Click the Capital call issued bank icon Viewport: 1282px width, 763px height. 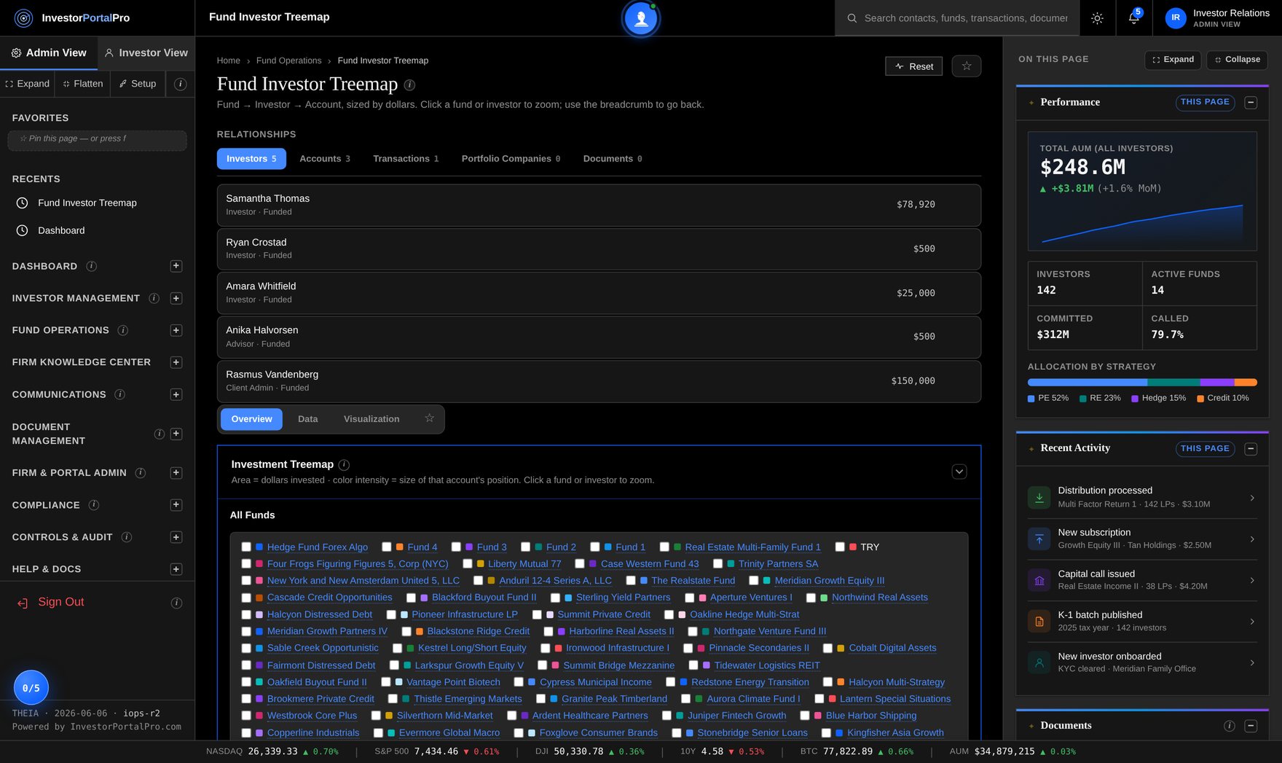click(x=1039, y=580)
